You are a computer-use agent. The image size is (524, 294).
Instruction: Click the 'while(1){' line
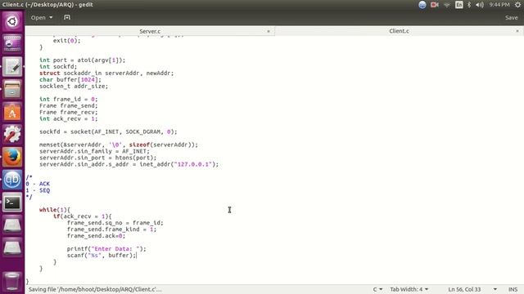coord(55,210)
